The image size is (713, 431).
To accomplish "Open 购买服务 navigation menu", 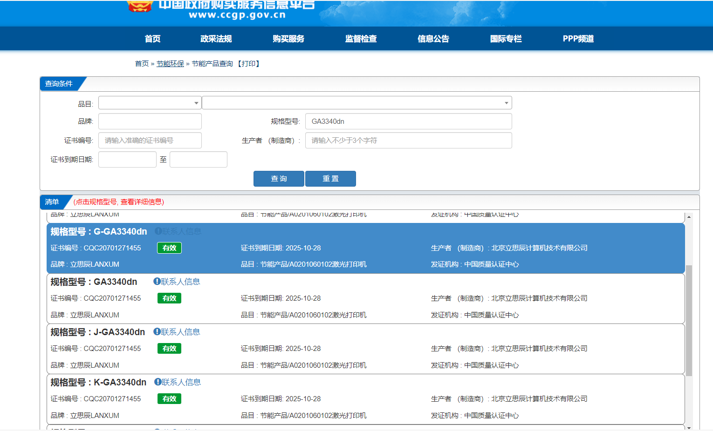I will click(x=288, y=39).
